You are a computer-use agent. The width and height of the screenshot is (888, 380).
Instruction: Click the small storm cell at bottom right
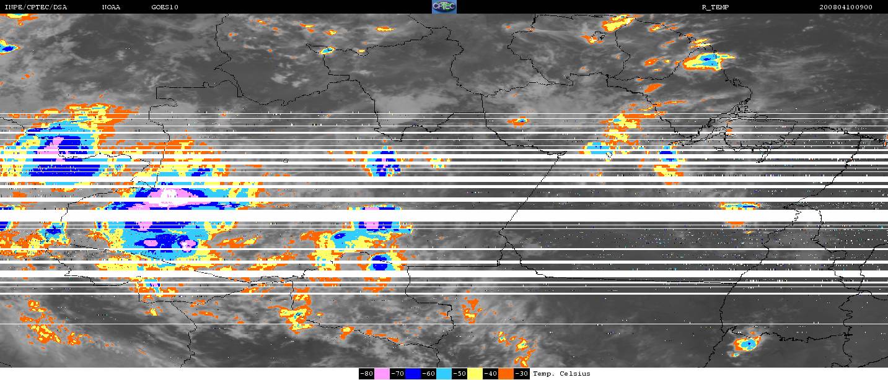click(x=747, y=342)
